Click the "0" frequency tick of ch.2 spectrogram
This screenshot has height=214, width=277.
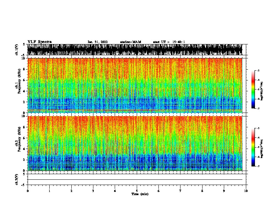[x=24, y=171]
